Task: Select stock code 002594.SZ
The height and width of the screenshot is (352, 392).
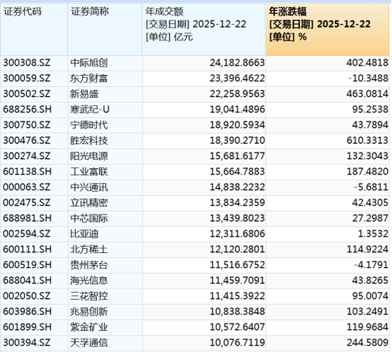Action: (27, 234)
